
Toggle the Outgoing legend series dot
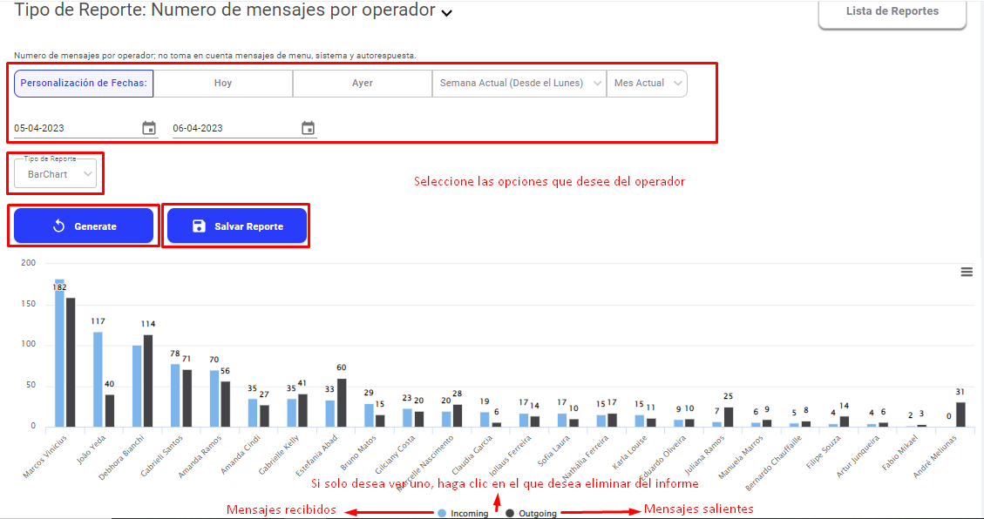510,514
